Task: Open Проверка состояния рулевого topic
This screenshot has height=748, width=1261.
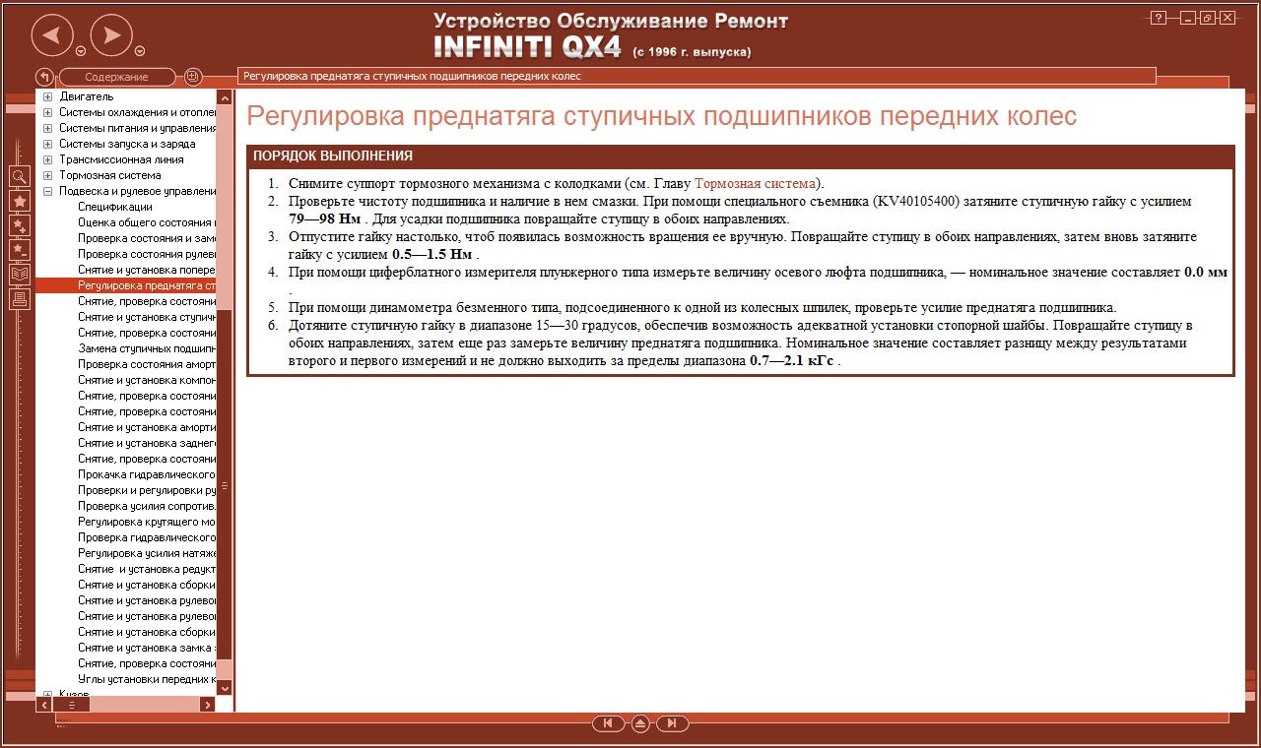Action: click(x=147, y=254)
